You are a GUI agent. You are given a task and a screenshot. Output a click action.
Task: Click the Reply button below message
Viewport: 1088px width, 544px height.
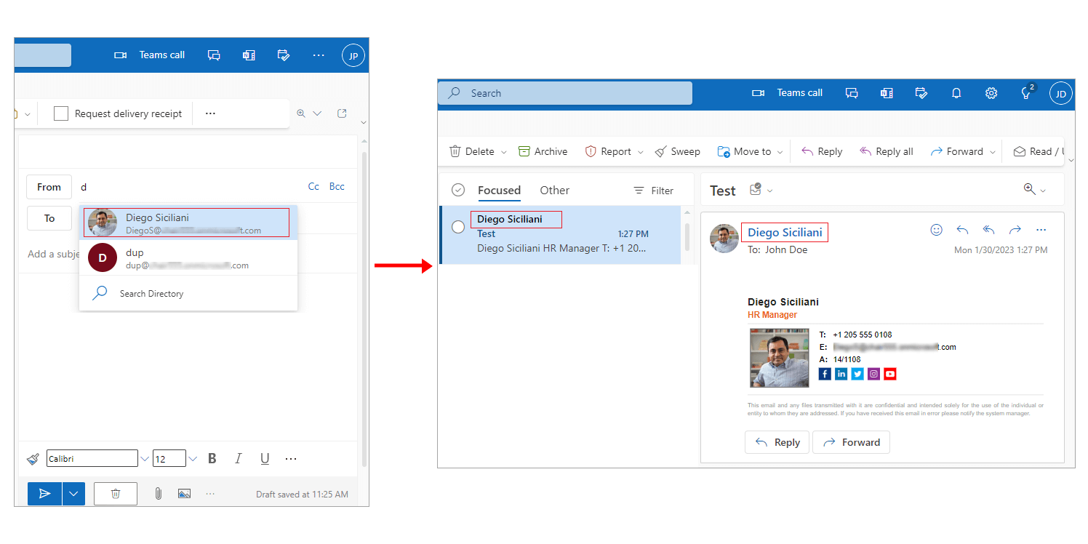coord(777,442)
